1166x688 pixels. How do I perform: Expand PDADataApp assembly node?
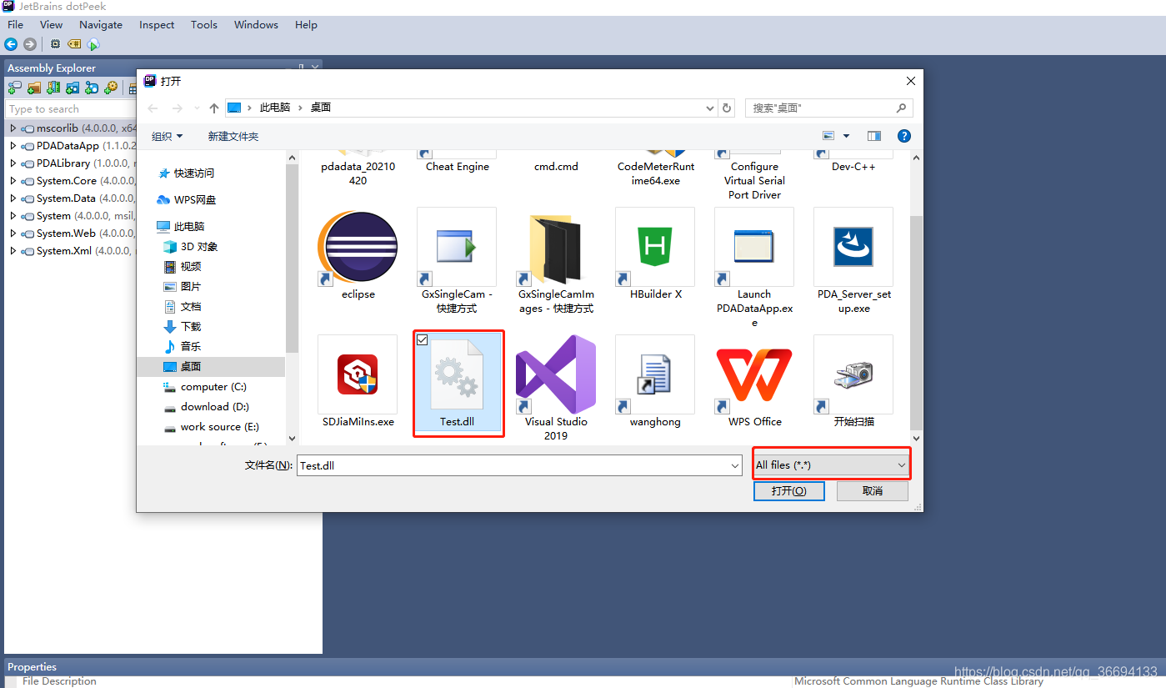[13, 146]
